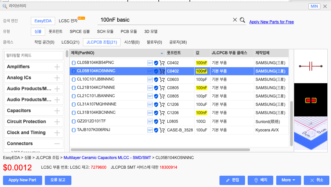331x187 pixels.
Task: Expand the Analog ICs category
Action: tap(57, 78)
